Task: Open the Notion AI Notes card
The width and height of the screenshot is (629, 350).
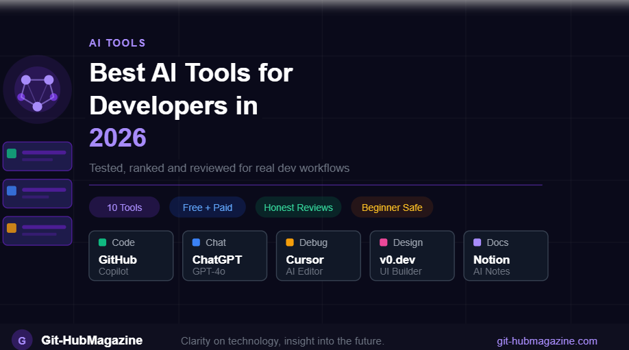Action: point(506,255)
